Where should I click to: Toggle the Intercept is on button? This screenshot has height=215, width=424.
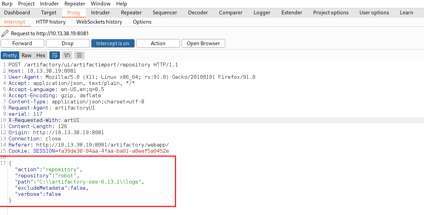click(113, 43)
